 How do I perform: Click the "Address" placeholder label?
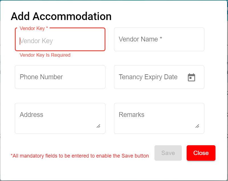tap(31, 115)
